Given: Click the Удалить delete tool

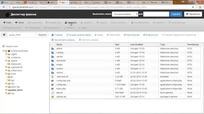Looking at the screenshot, I should [102, 22].
